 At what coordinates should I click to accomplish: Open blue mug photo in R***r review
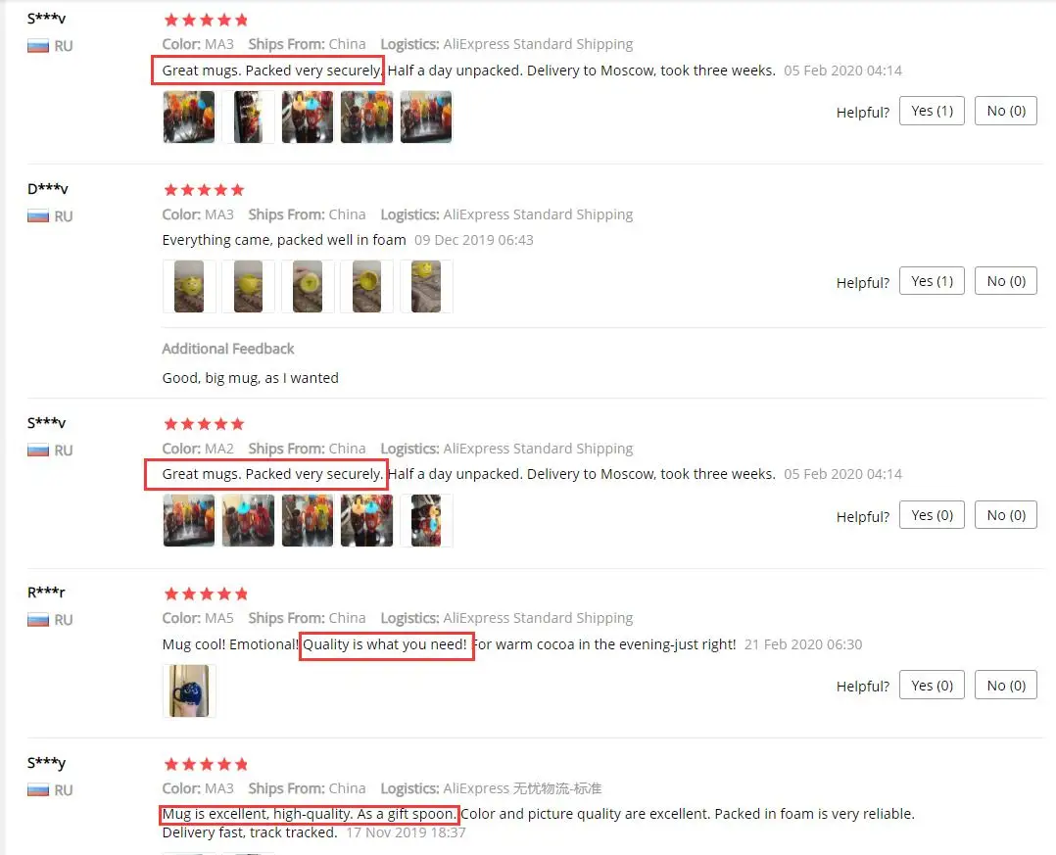pos(188,690)
